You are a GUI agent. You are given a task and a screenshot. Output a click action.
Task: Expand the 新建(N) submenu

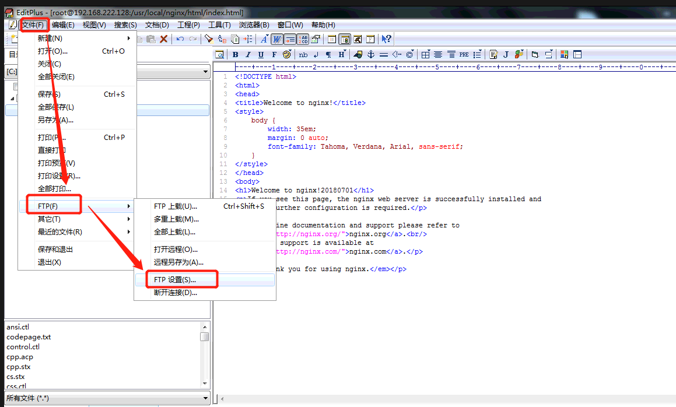point(78,38)
